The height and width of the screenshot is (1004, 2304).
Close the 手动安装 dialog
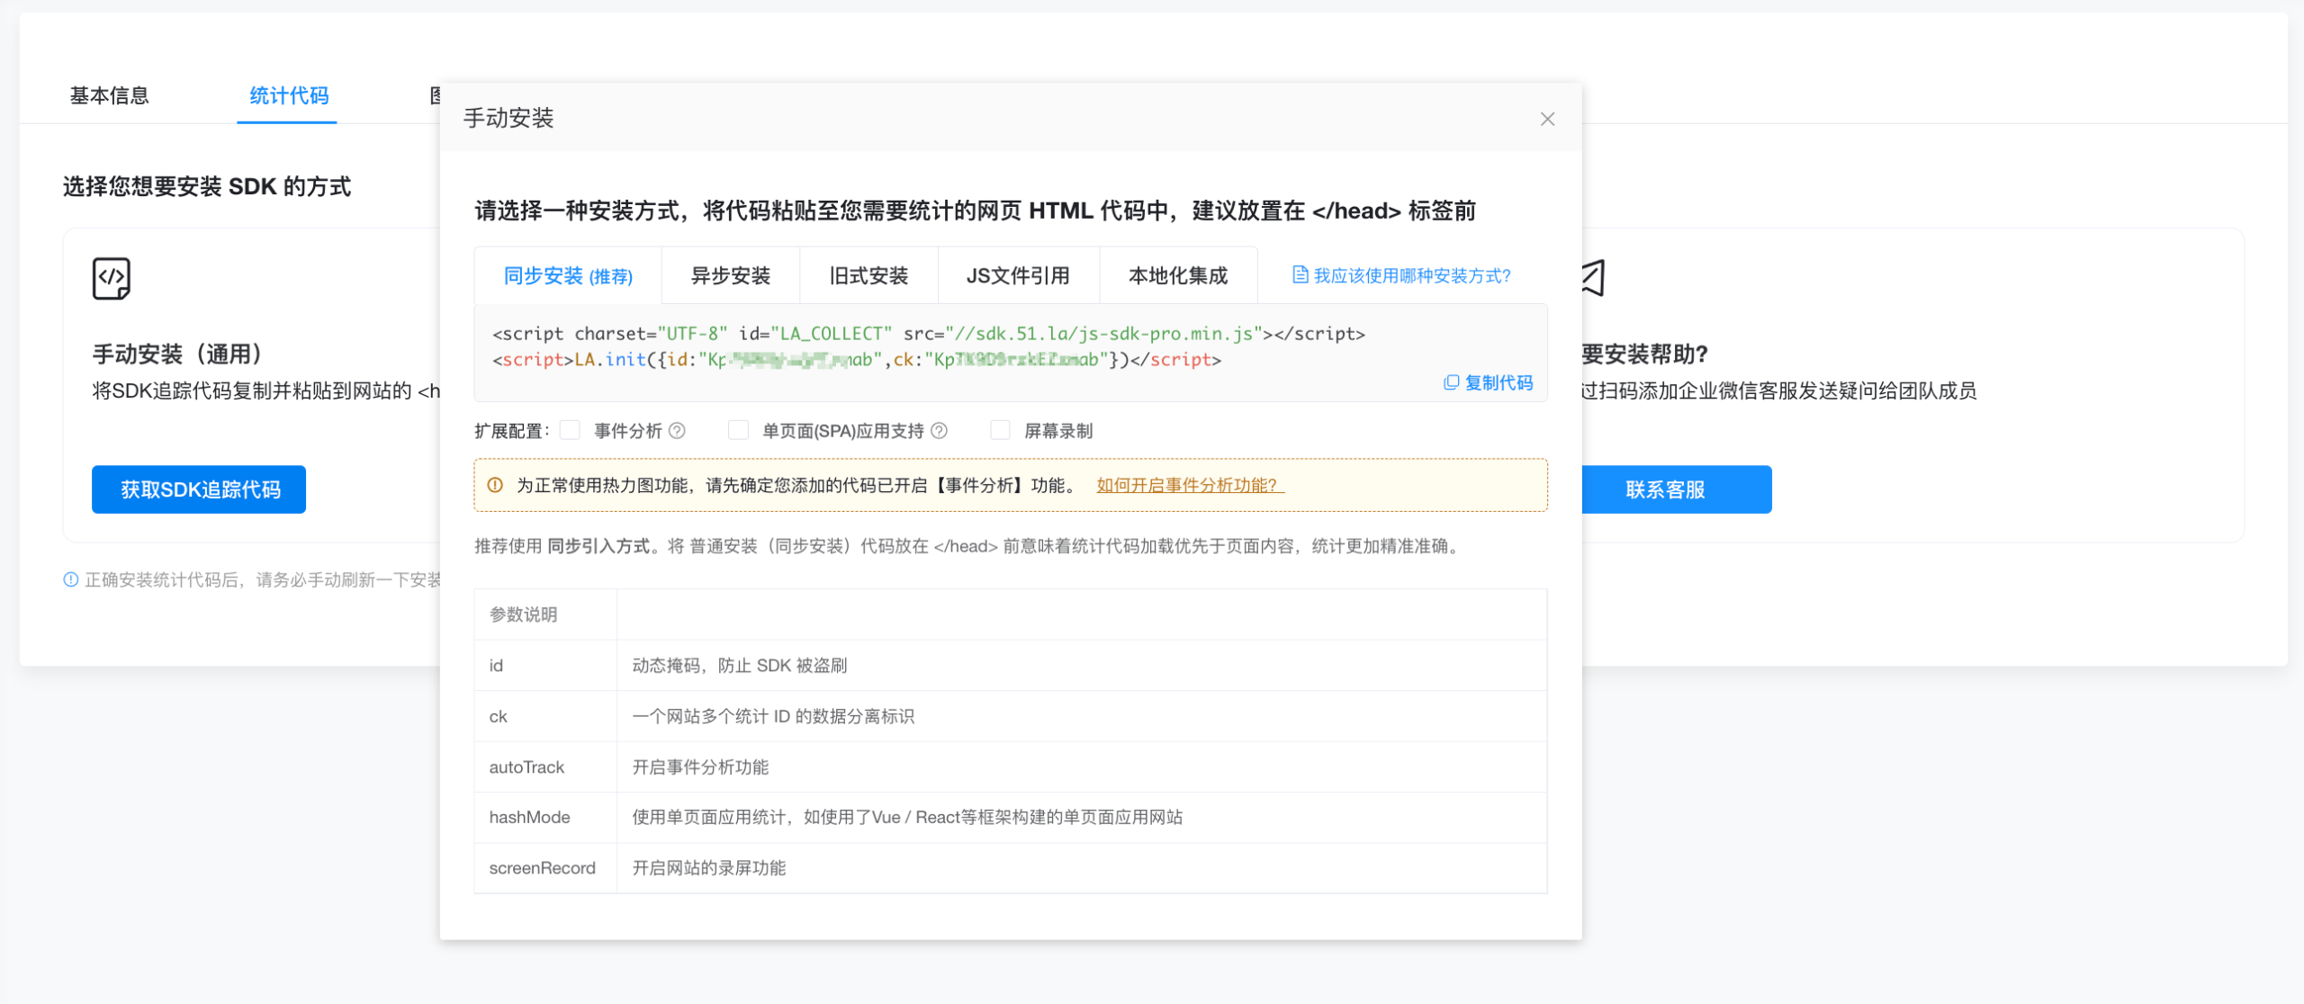[x=1547, y=119]
